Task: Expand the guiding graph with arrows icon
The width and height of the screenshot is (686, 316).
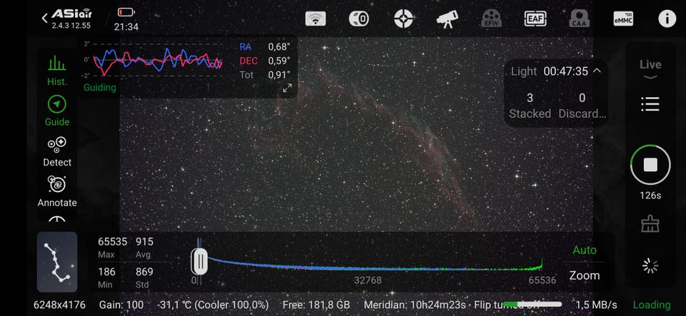Action: (x=287, y=88)
